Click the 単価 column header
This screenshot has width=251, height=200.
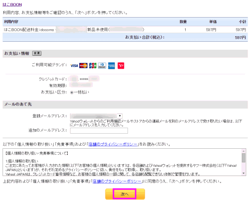point(213,22)
